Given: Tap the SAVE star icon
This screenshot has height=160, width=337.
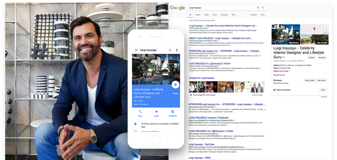Looking at the screenshot, I should 156,111.
